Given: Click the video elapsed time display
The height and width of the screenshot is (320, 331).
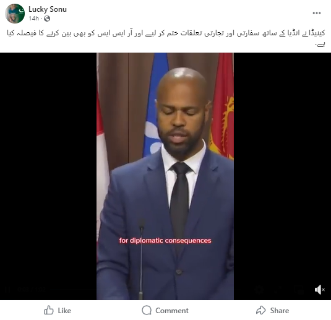Looking at the screenshot, I should click(x=32, y=290).
